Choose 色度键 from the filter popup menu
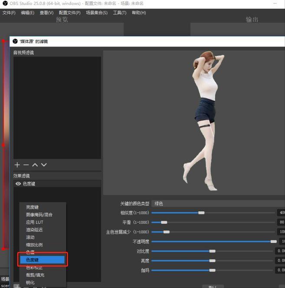Image resolution: width=285 pixels, height=288 pixels. [42, 260]
